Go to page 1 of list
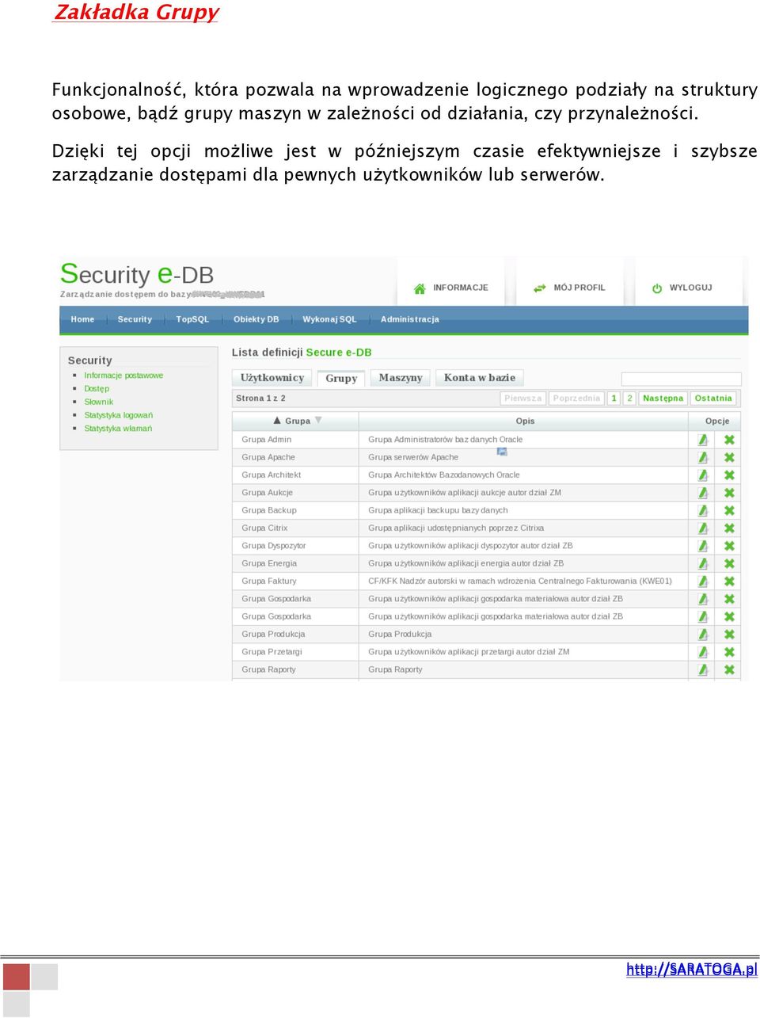The image size is (760, 1018). (614, 398)
